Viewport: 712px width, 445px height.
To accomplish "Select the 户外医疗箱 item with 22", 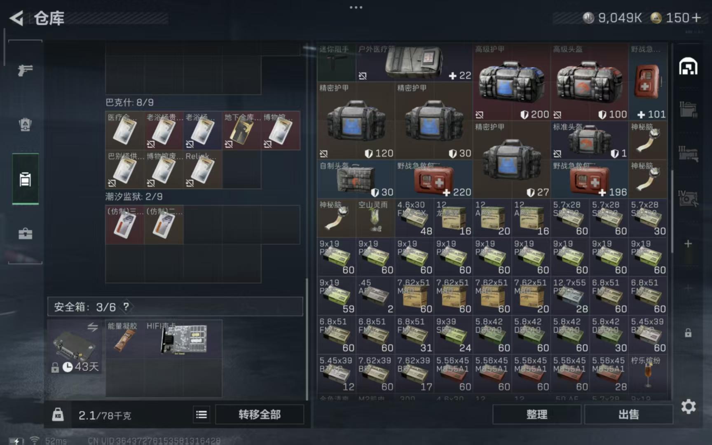I will click(x=414, y=62).
